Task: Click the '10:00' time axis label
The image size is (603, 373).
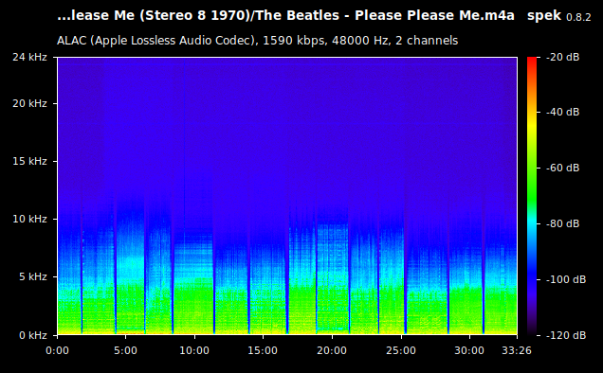Action: [194, 350]
